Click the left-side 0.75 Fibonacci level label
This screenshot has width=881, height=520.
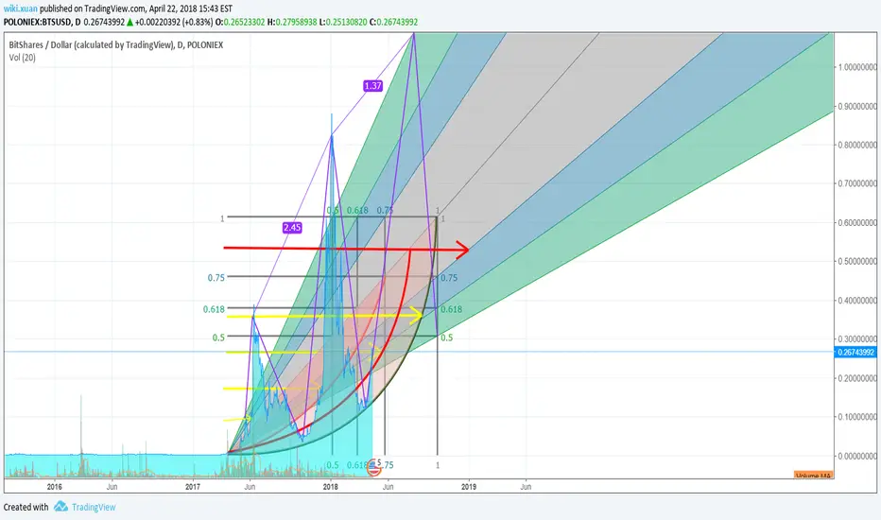[216, 278]
